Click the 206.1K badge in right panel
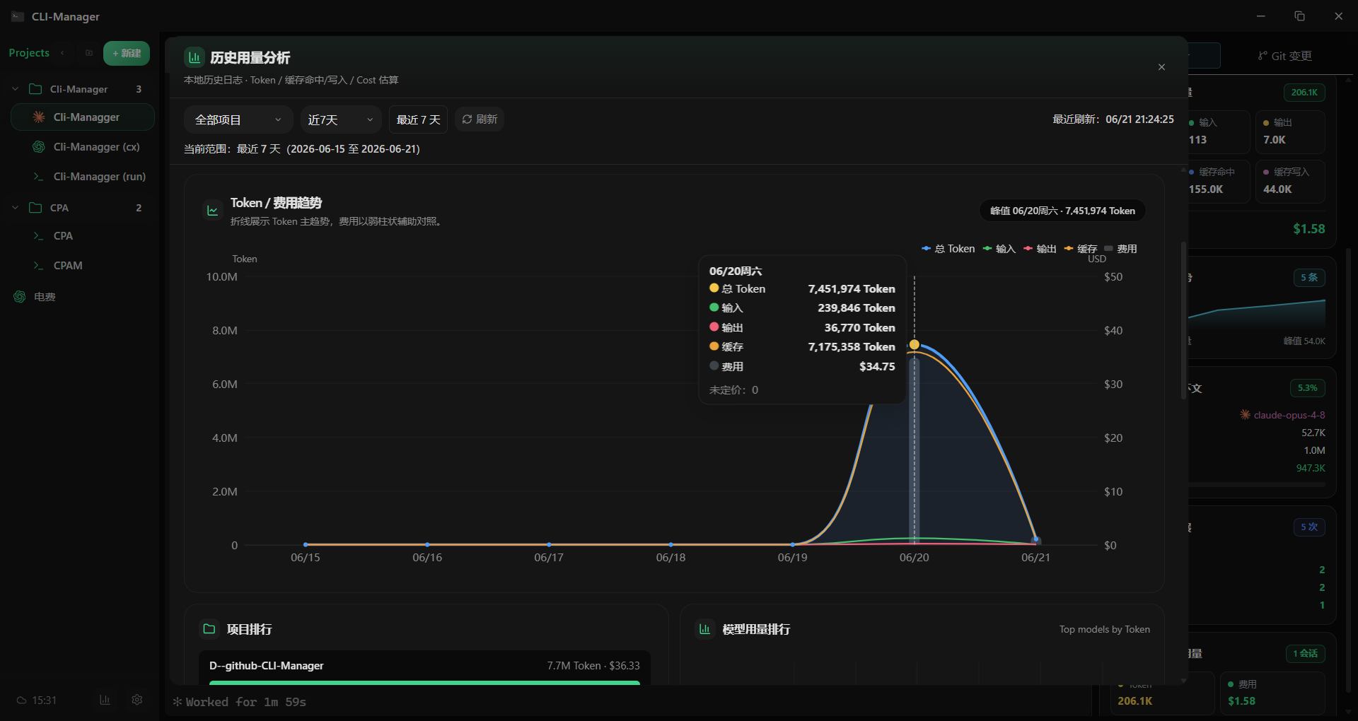The width and height of the screenshot is (1358, 721). click(1304, 93)
